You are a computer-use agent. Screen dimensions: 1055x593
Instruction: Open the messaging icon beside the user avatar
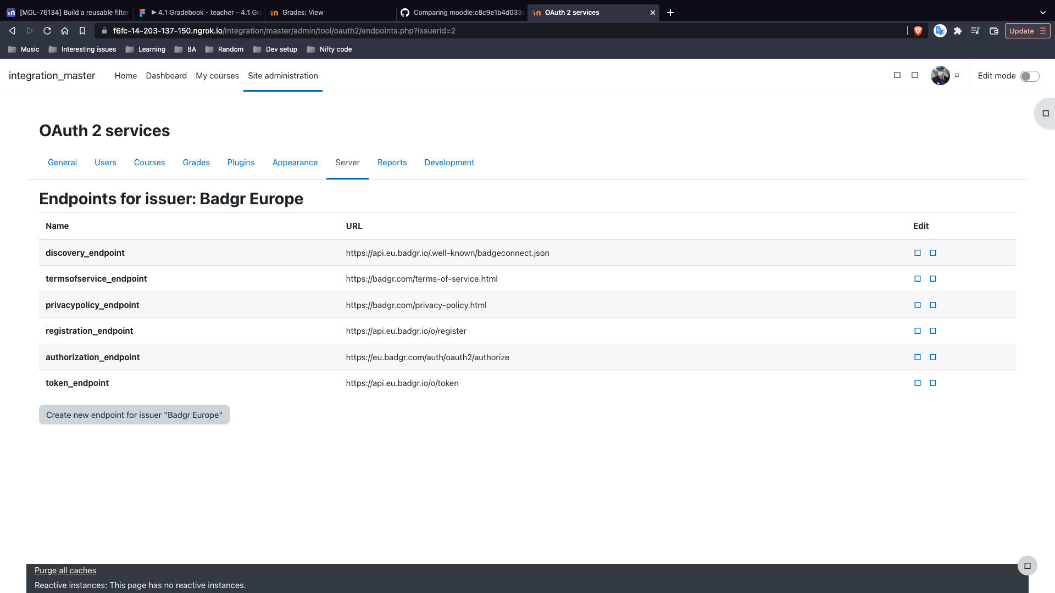(x=915, y=75)
